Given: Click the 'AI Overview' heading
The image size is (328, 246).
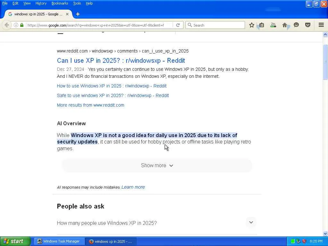Looking at the screenshot, I should point(71,123).
